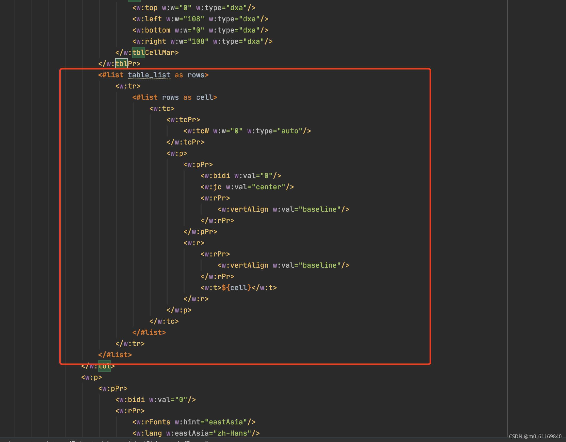Click the closing w:tc tag

[164, 322]
